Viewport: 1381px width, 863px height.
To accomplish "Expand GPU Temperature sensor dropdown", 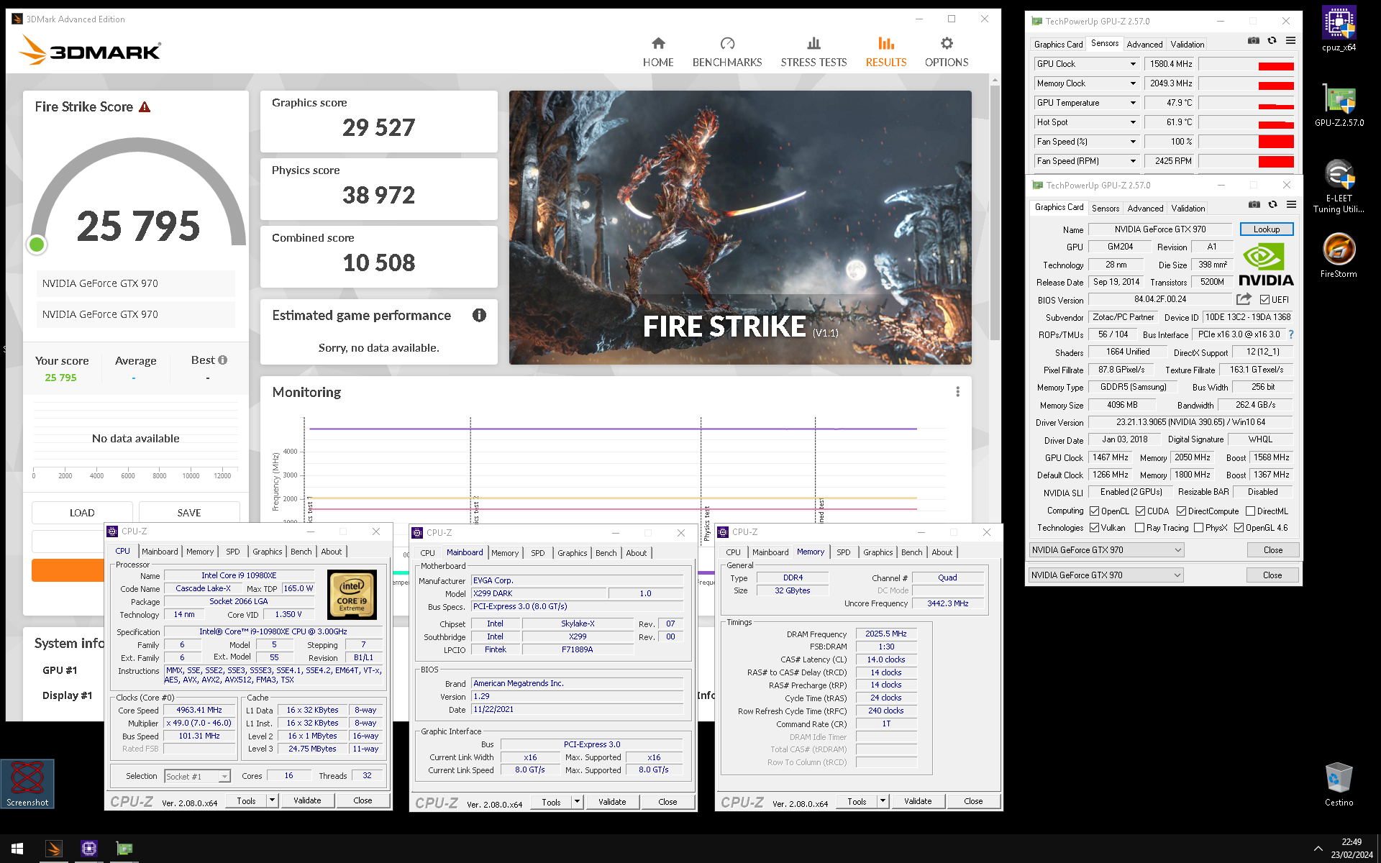I will tap(1133, 103).
